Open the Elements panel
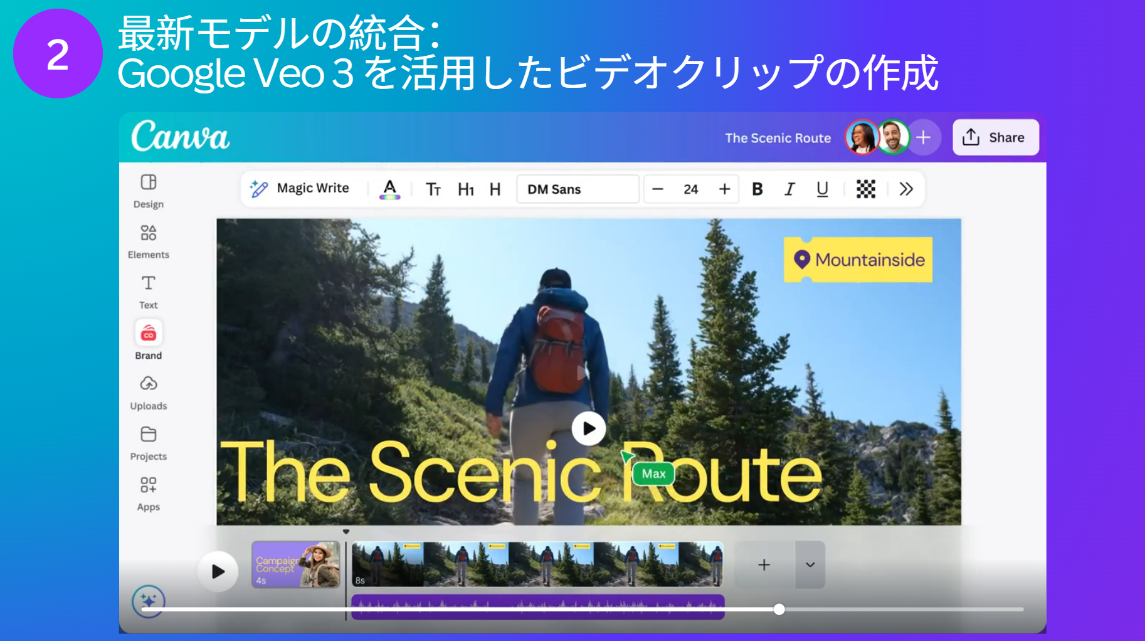 coord(148,241)
